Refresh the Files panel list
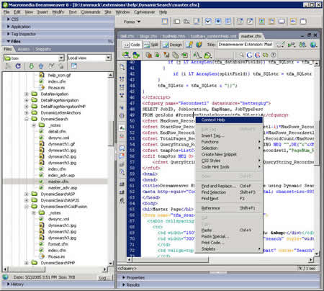Screen dimensions: 324x291 click(18, 66)
